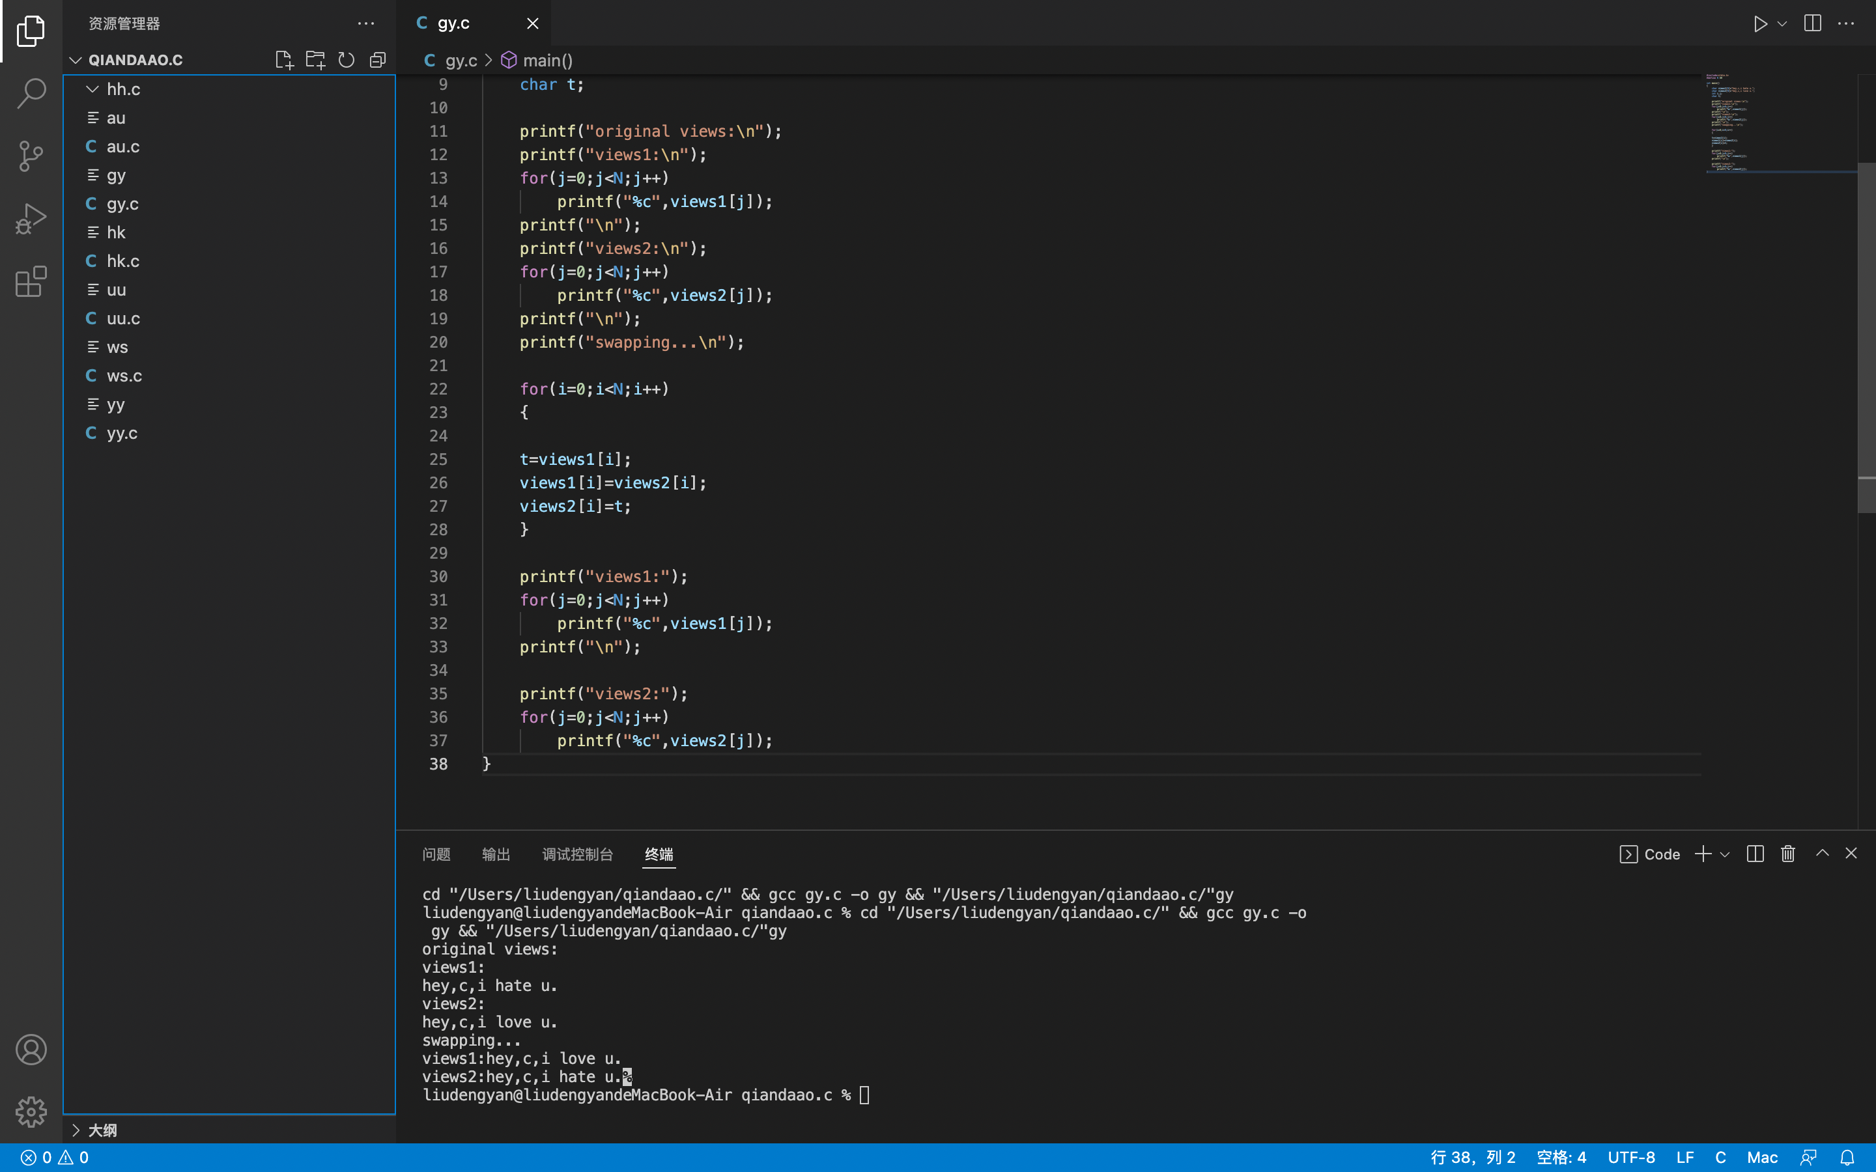Click the New File icon in explorer
Viewport: 1876px width, 1172px height.
tap(284, 60)
